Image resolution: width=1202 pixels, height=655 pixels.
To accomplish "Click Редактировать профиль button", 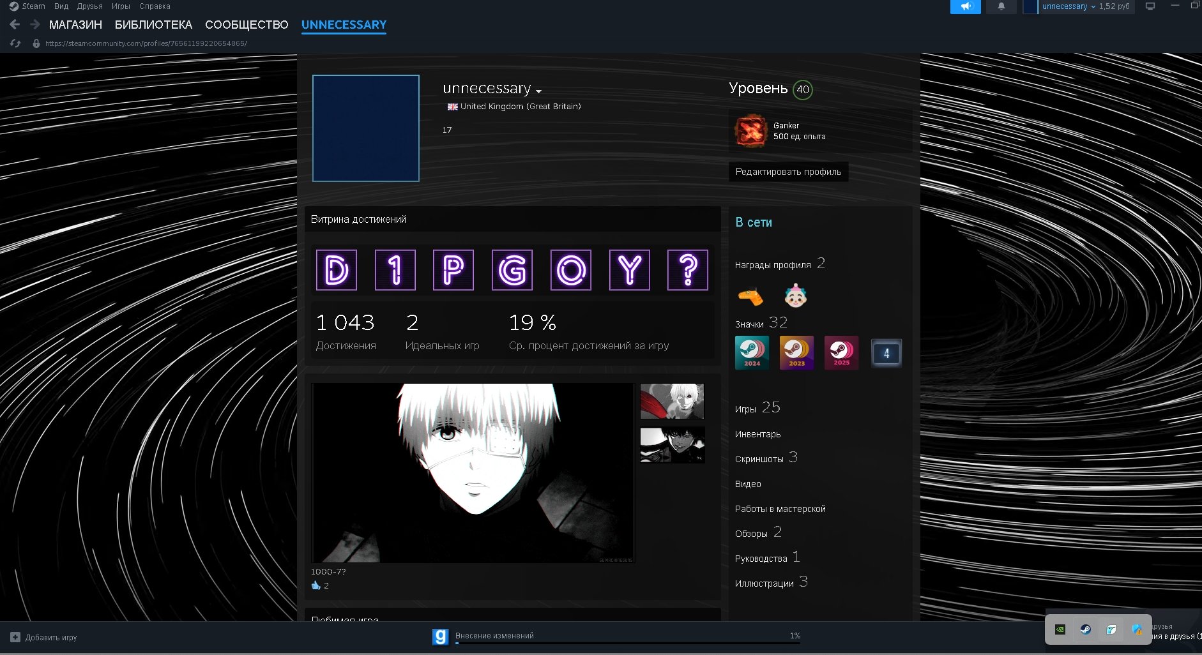I will pyautogui.click(x=788, y=172).
